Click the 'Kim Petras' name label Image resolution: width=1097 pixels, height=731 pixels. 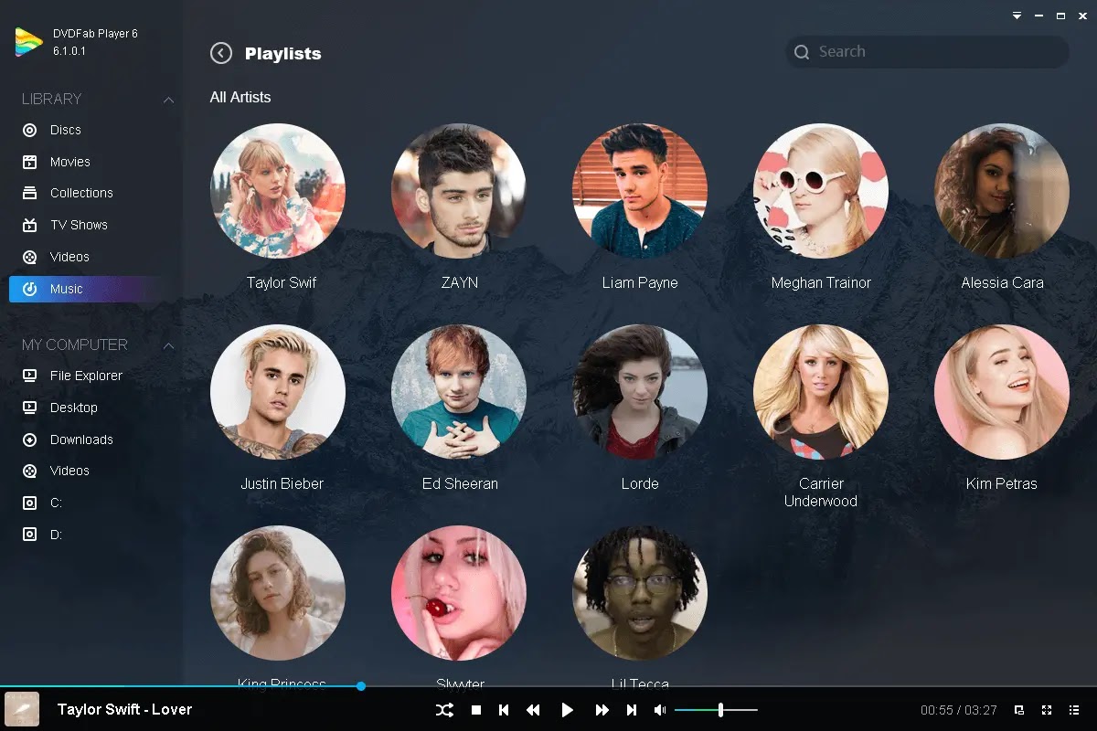[x=1002, y=483]
